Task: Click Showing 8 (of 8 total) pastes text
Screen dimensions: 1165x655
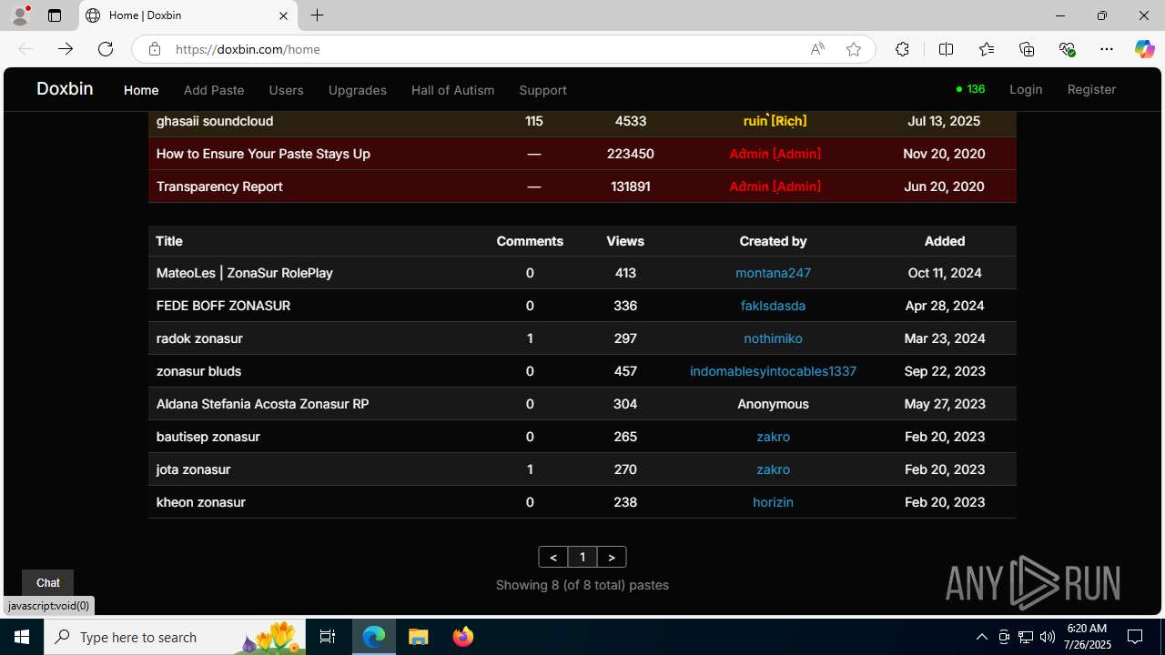Action: point(582,585)
